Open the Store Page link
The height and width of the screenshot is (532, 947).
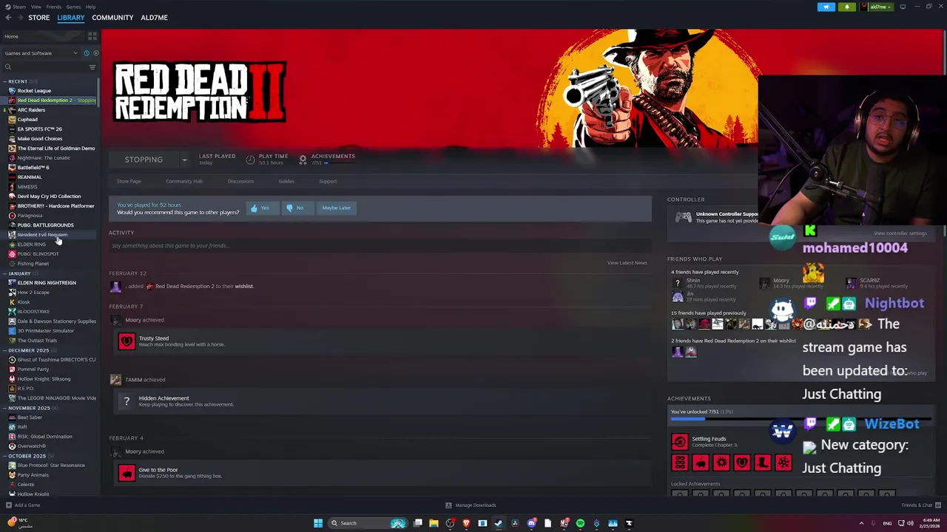point(129,181)
